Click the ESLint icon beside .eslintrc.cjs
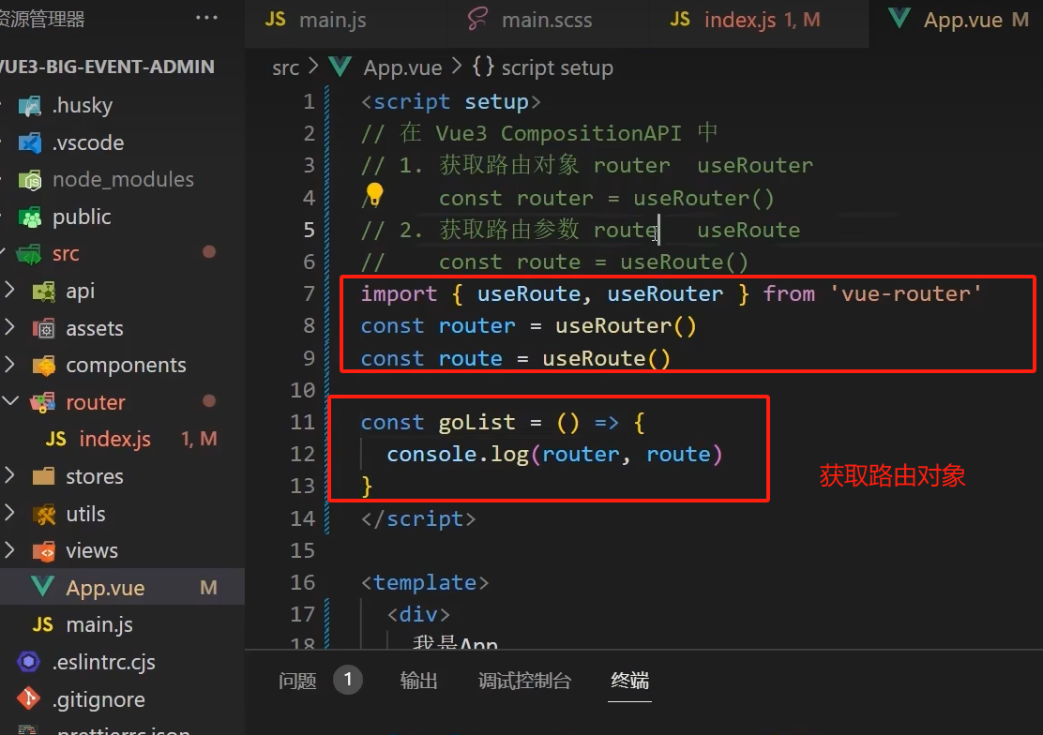 coord(28,662)
